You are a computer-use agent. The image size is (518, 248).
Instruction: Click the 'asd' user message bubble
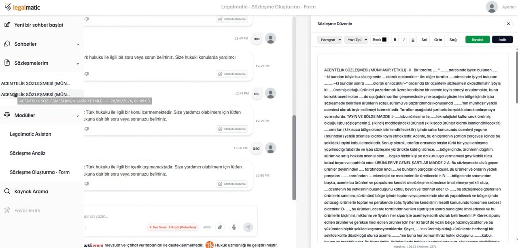click(x=256, y=148)
